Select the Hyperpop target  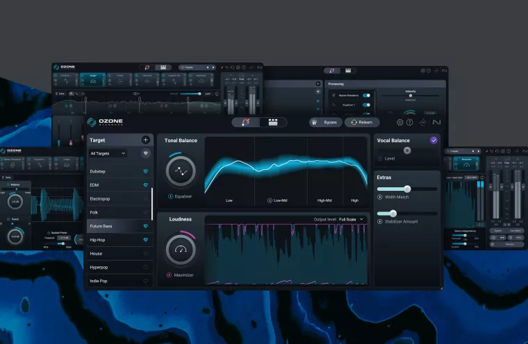[119, 267]
